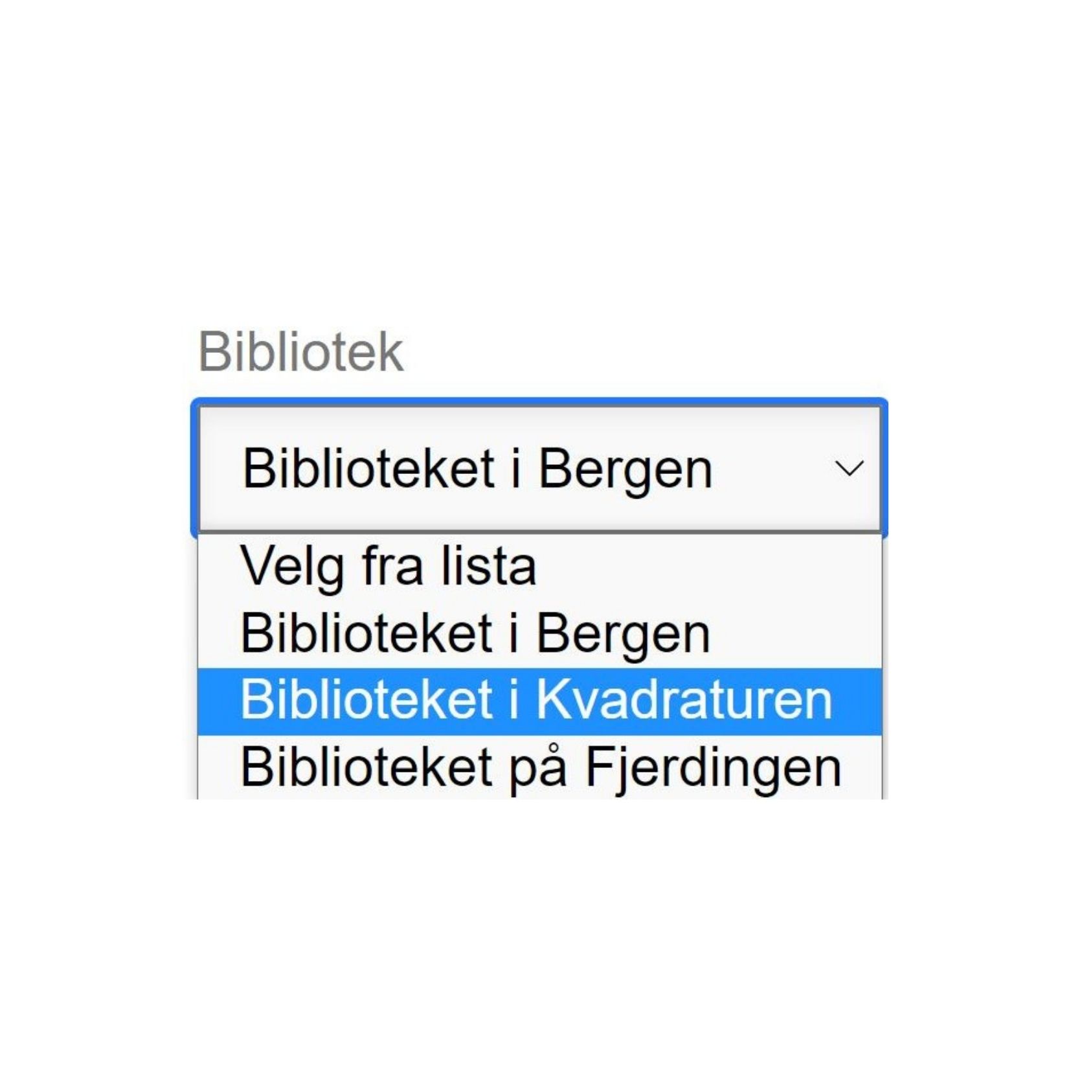Click the first option, Velg fra lista

pos(539,567)
